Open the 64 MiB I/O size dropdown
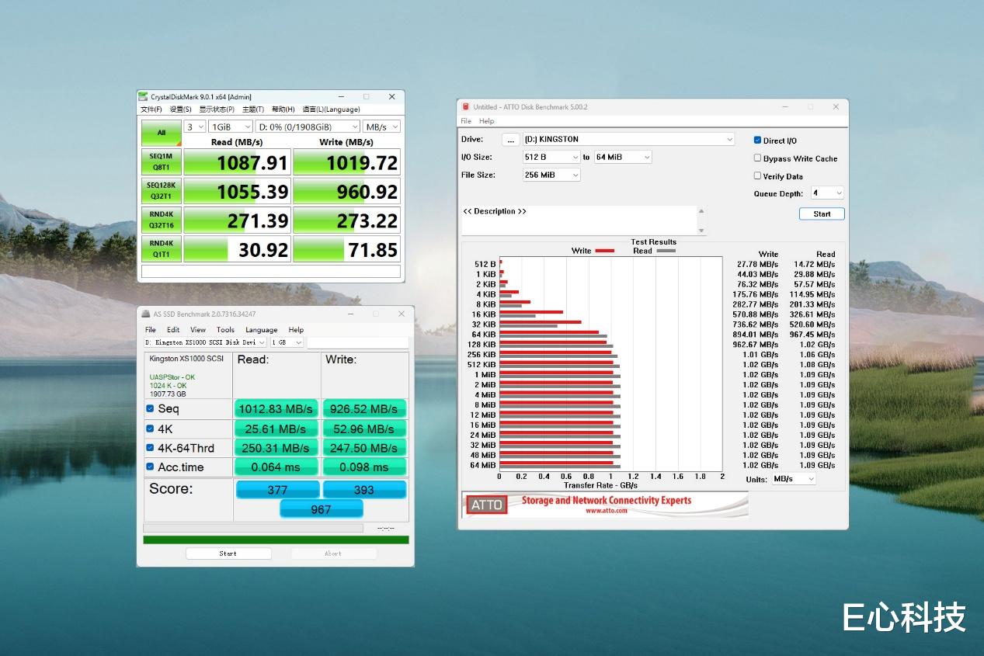984x656 pixels. pyautogui.click(x=623, y=157)
